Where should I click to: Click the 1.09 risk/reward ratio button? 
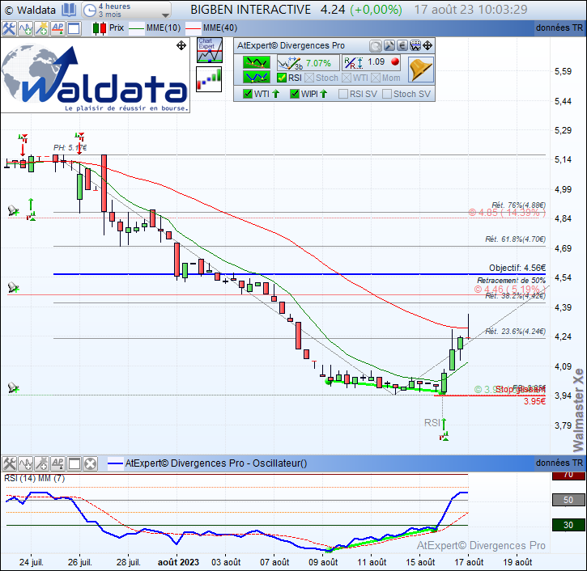[x=371, y=63]
